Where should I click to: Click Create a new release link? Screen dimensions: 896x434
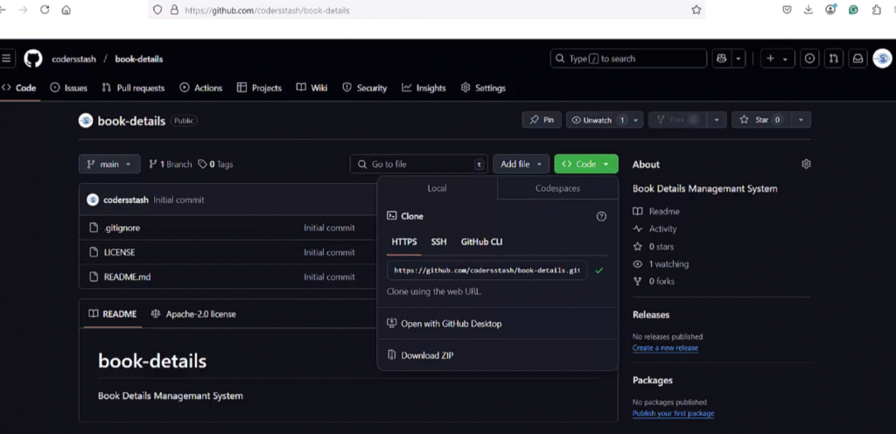(x=665, y=347)
